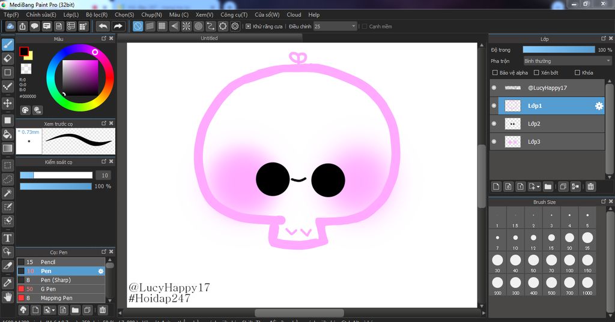Turn snap off with the blue circle icon
This screenshot has height=322, width=615.
138,26
